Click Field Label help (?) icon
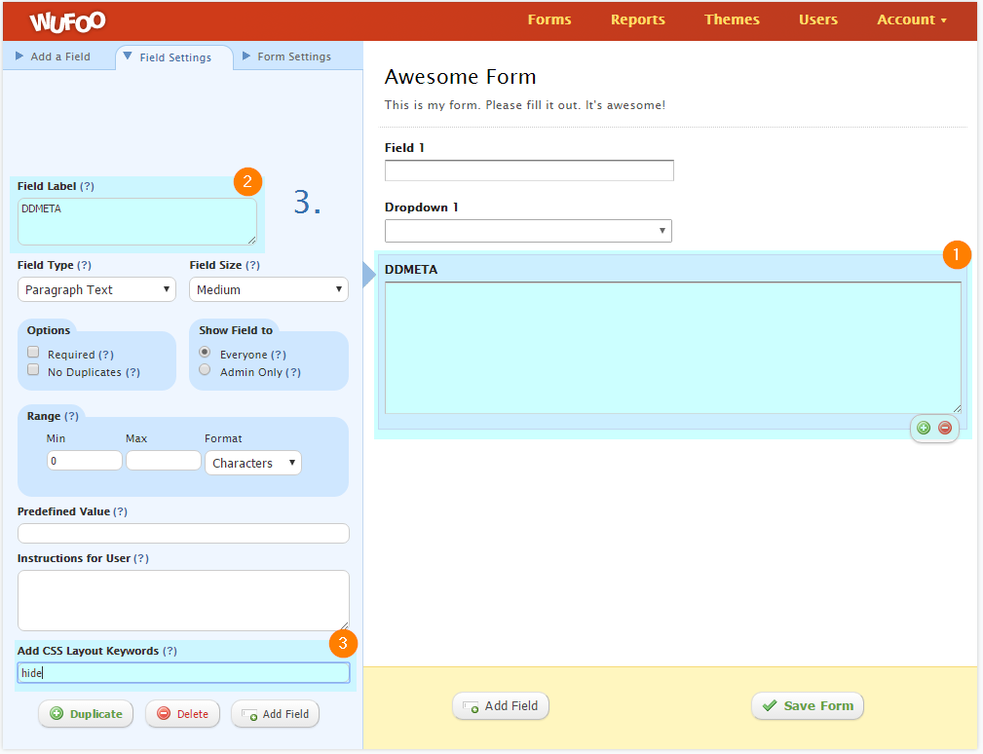This screenshot has height=754, width=983. [87, 186]
